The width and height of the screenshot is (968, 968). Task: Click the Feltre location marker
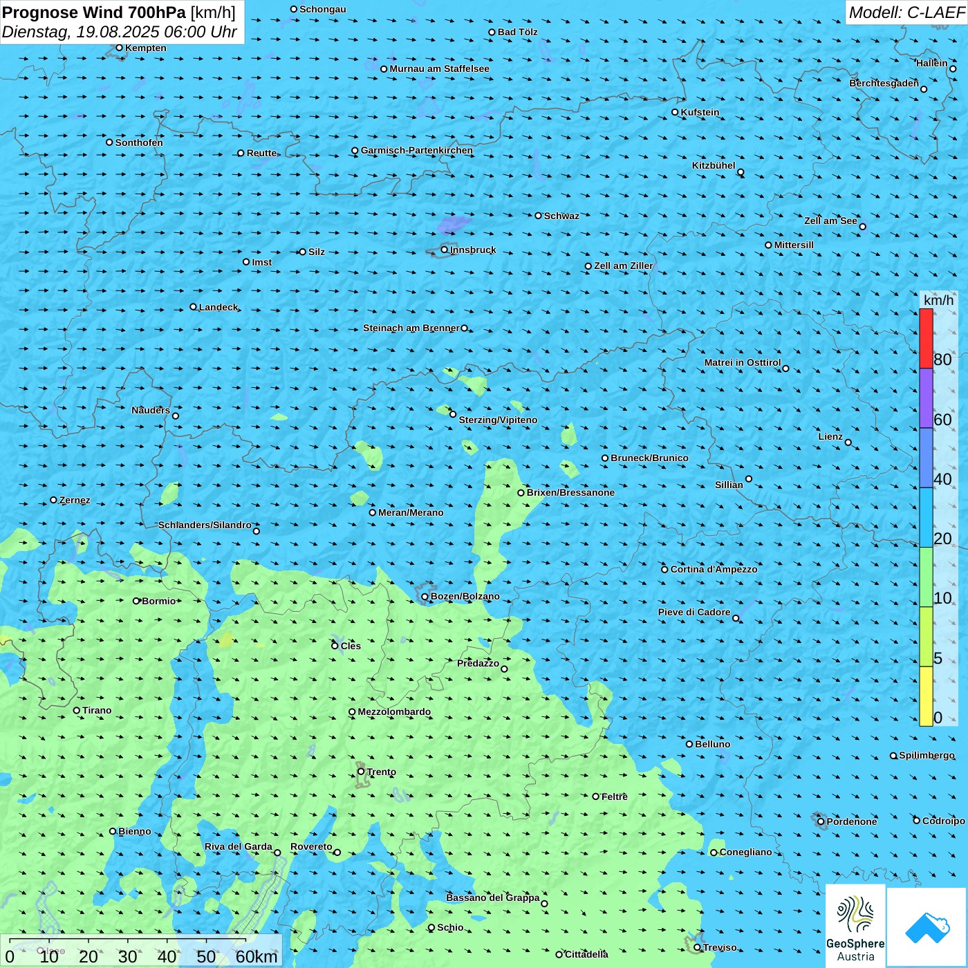tap(596, 797)
